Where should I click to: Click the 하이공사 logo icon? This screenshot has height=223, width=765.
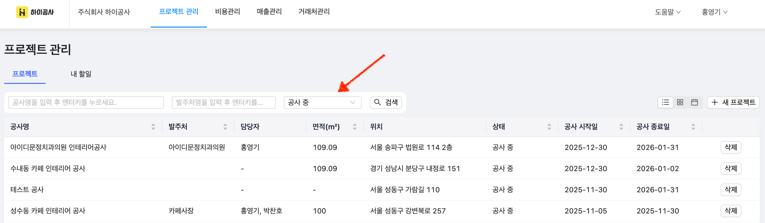[x=22, y=12]
